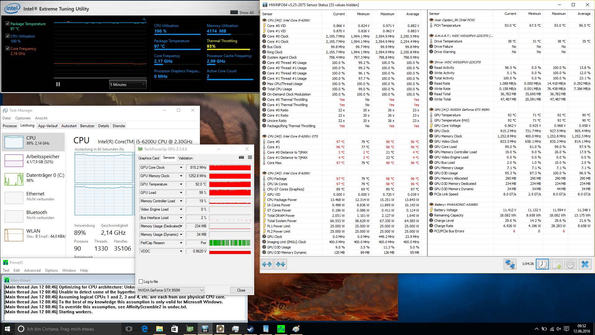595x335 pixels.
Task: Open Optionen menu in Task-Manager
Action: [x=23, y=118]
